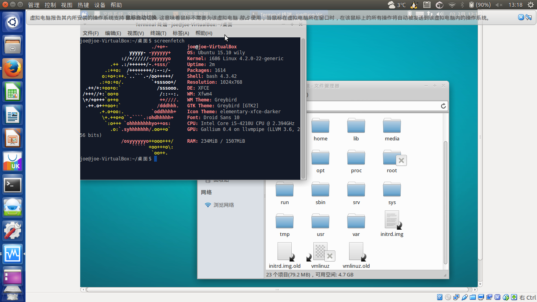Reload the file manager location
Screen dimensions: 537x302
443,106
